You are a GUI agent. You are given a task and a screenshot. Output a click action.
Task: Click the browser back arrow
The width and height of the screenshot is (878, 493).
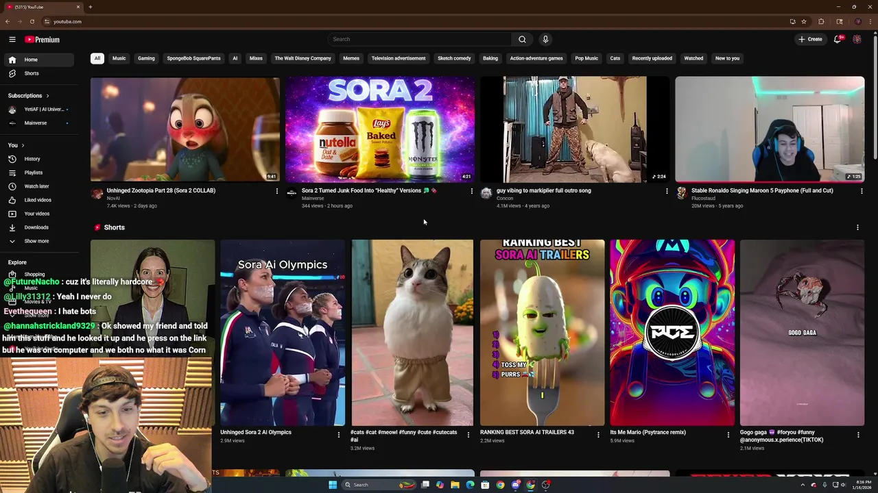pos(8,21)
